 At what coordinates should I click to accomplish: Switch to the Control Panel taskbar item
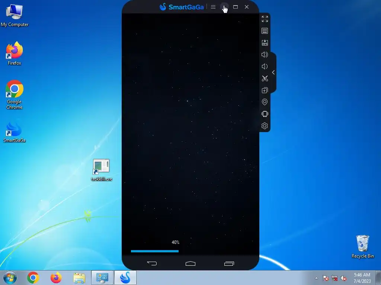pos(102,278)
